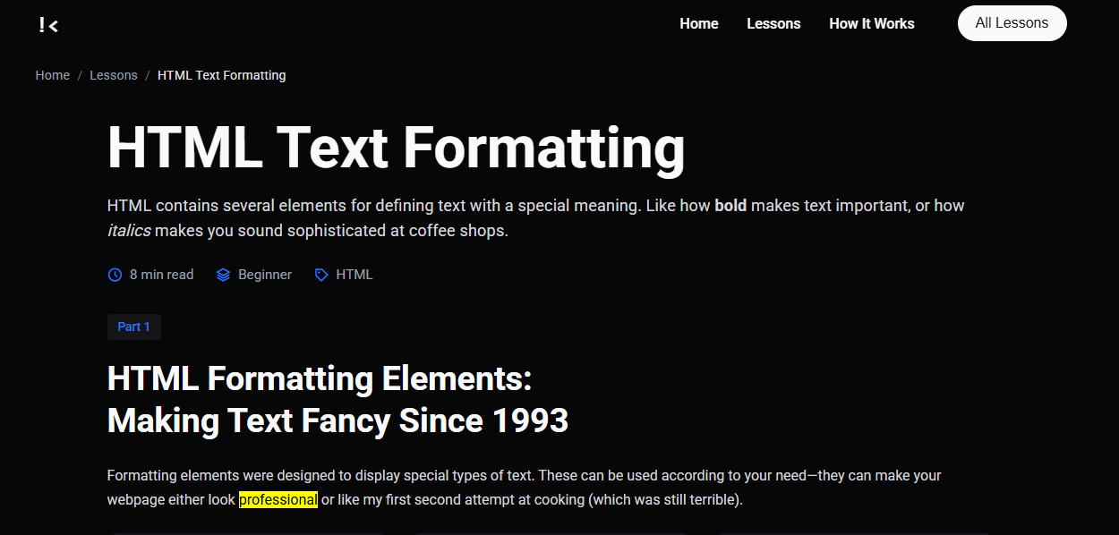Follow the Home breadcrumb link

tap(52, 75)
